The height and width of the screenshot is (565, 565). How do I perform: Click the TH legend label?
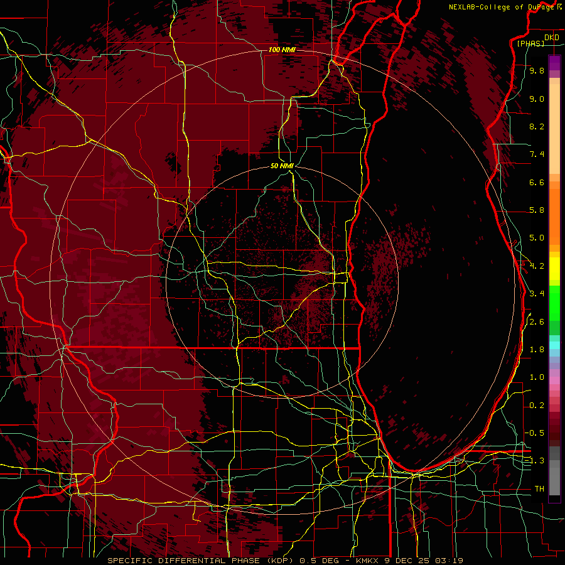click(x=539, y=489)
